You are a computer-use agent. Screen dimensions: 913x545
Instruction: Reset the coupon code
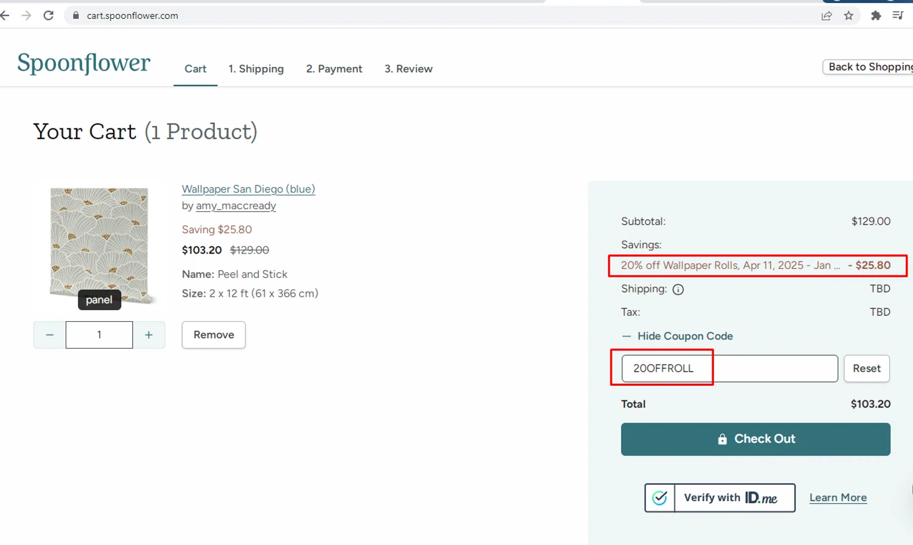coord(867,369)
